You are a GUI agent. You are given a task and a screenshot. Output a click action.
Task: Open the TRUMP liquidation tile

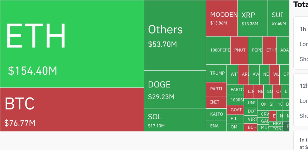pos(216,74)
